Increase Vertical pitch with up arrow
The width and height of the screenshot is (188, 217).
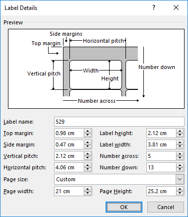click(x=87, y=154)
